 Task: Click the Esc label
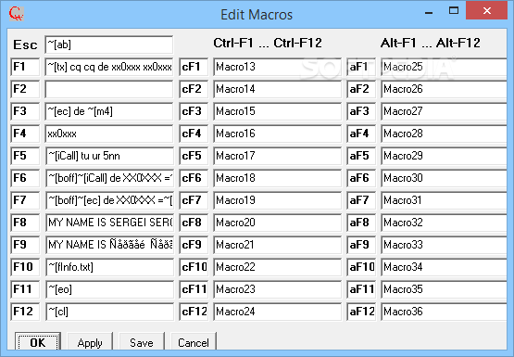25,45
